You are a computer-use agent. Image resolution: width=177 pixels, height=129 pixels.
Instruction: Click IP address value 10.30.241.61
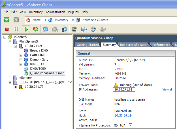[x=123, y=90]
